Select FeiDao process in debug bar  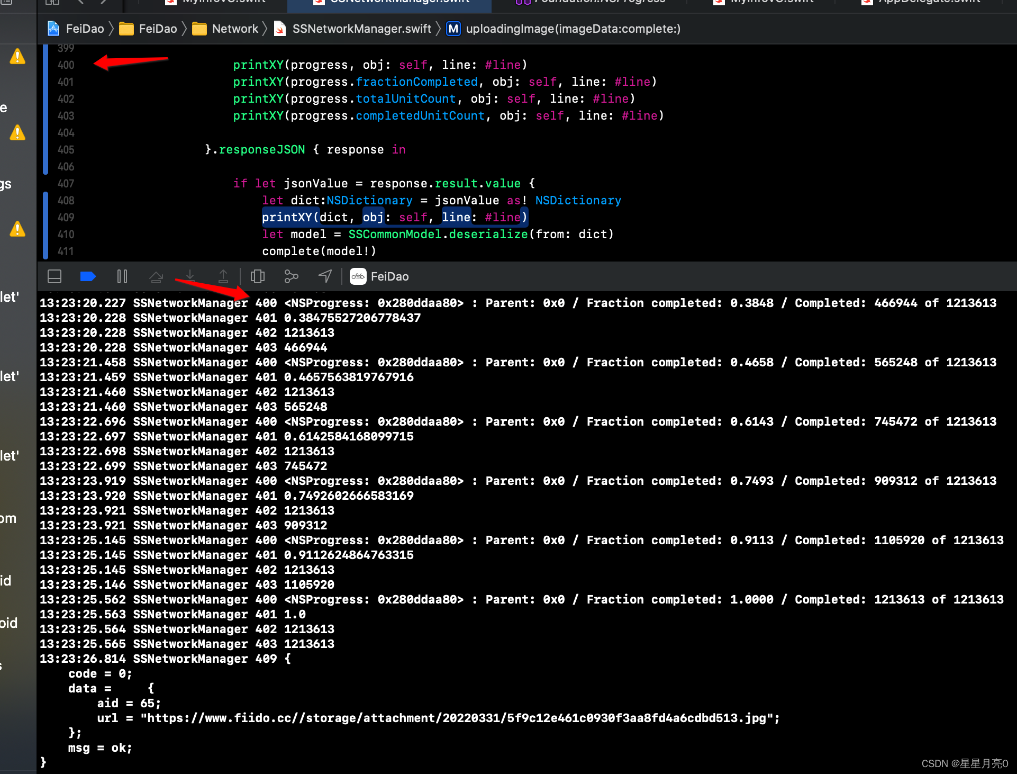[x=380, y=276]
